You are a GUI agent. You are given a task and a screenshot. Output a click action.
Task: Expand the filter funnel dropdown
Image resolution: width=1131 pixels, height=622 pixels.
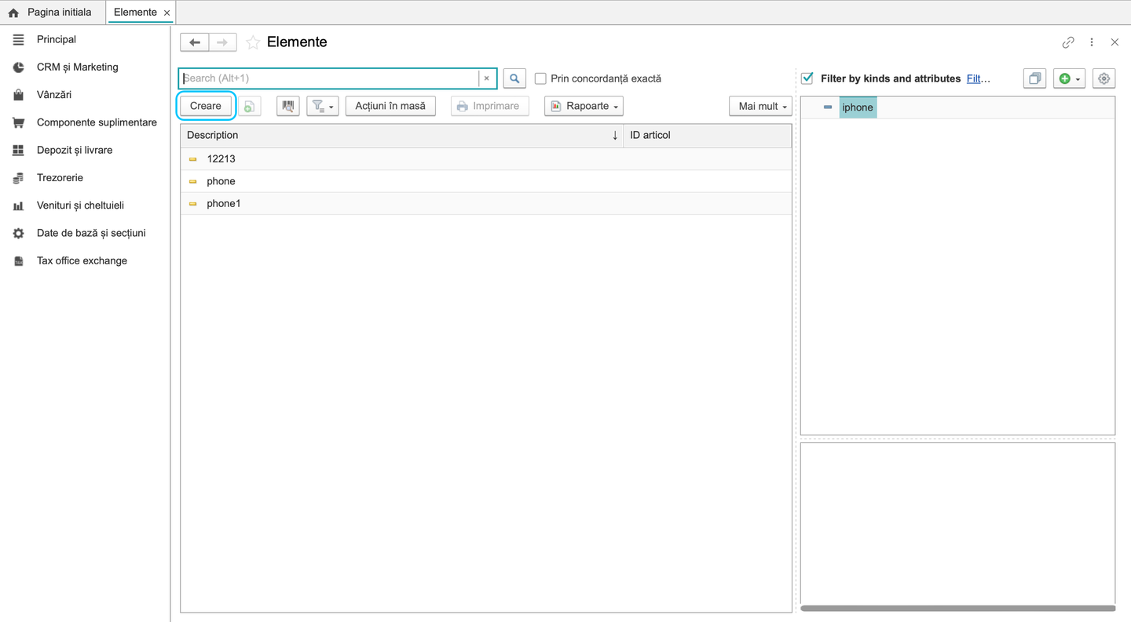tap(322, 106)
